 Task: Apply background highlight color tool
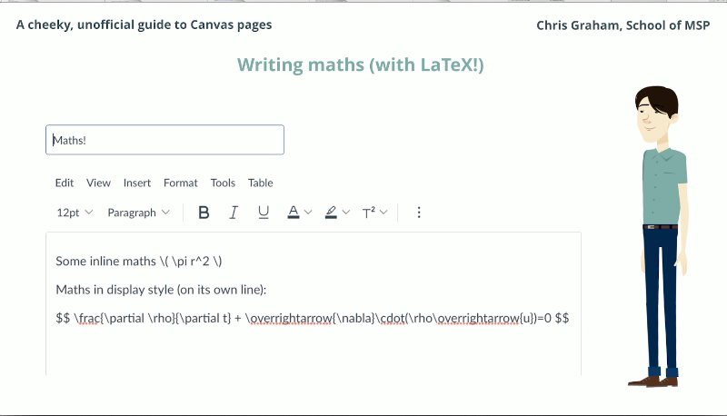331,213
